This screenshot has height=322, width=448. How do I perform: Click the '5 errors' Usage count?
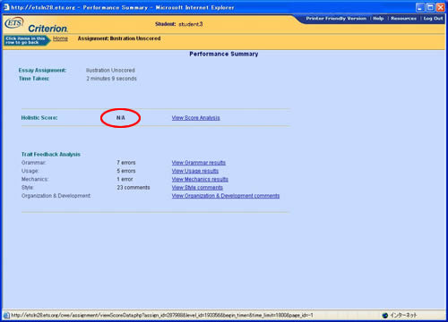pos(126,171)
